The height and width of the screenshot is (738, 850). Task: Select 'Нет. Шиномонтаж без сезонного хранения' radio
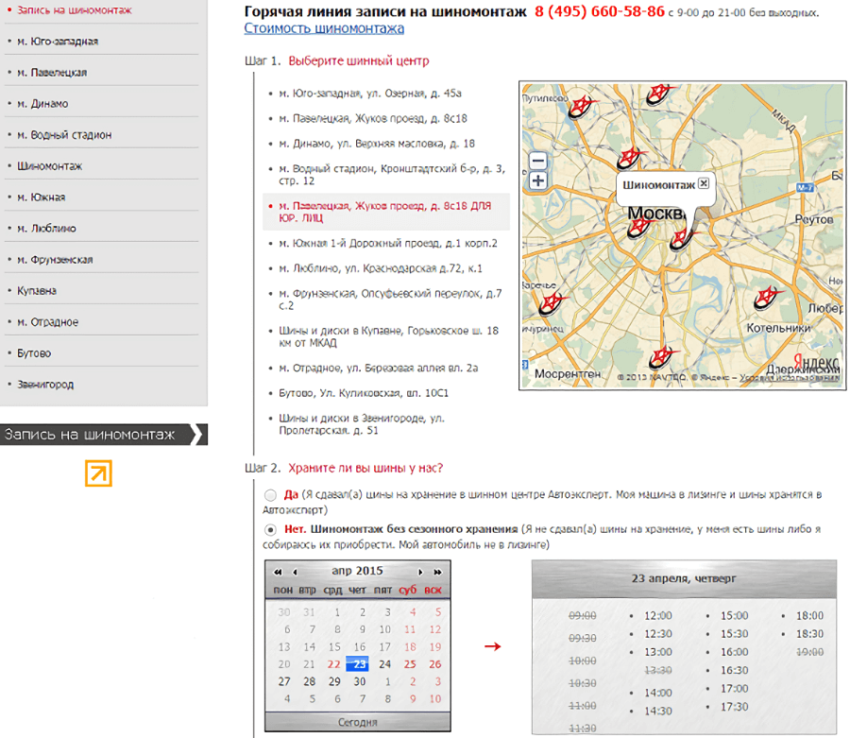point(271,529)
